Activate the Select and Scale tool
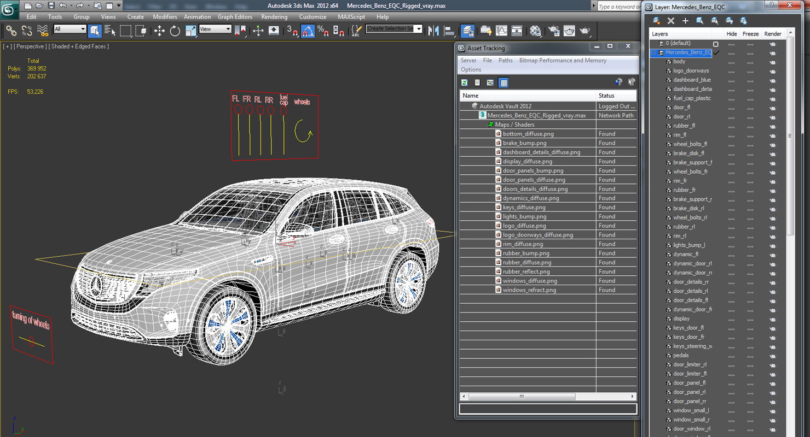The width and height of the screenshot is (810, 437). 191,31
